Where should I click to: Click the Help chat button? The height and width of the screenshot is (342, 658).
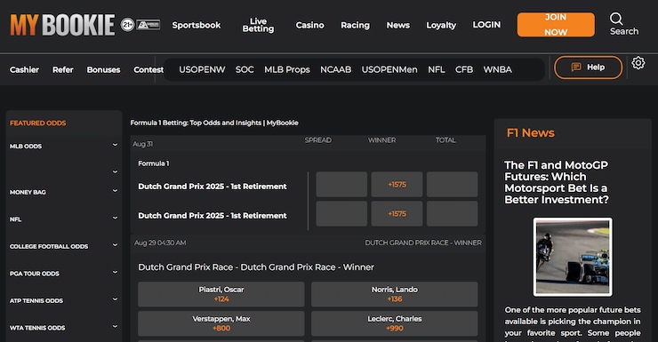(588, 67)
